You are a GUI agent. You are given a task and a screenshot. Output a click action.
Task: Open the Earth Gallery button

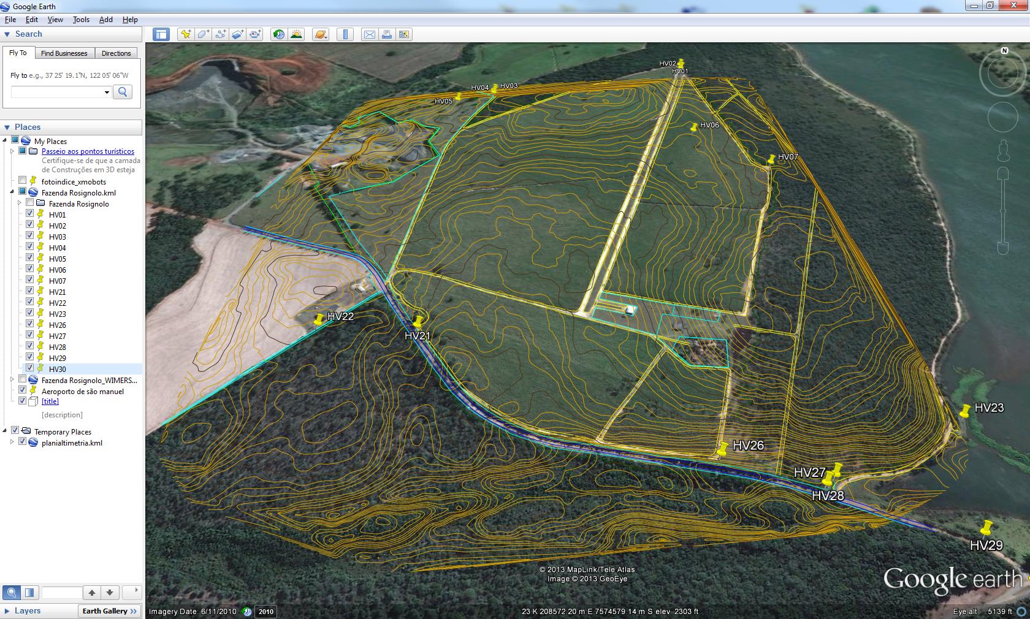point(110,611)
